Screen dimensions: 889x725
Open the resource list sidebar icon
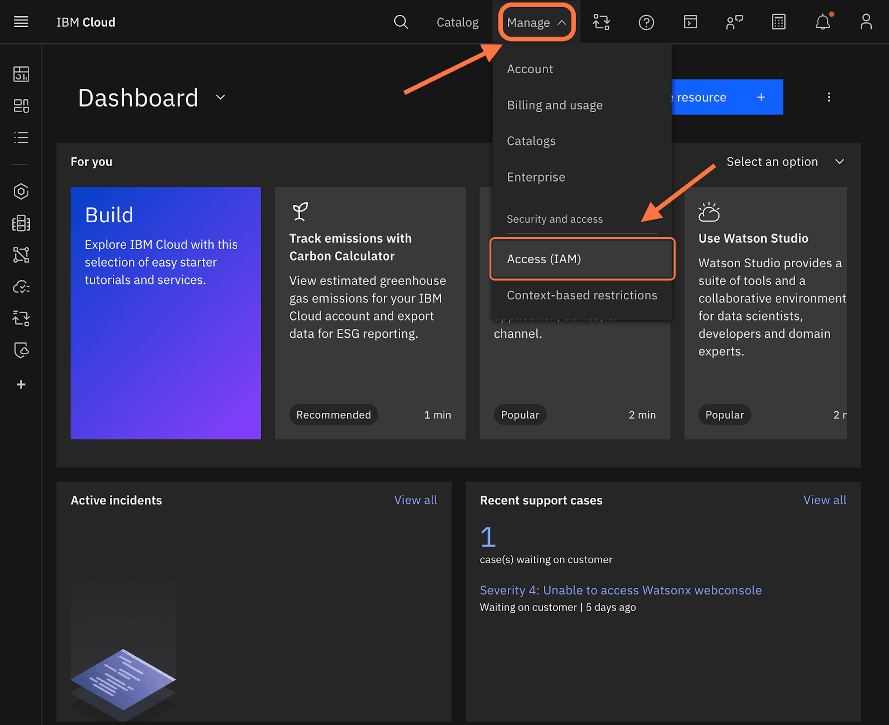[x=21, y=138]
